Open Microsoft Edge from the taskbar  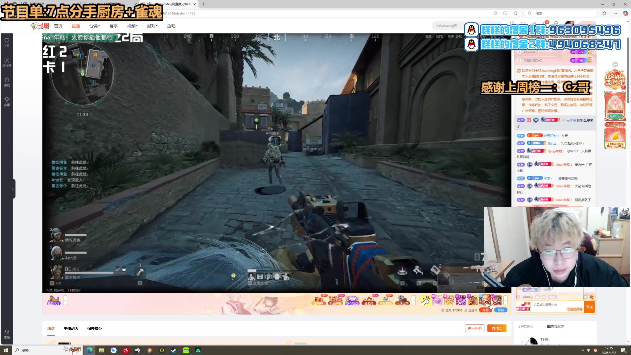pos(89,350)
